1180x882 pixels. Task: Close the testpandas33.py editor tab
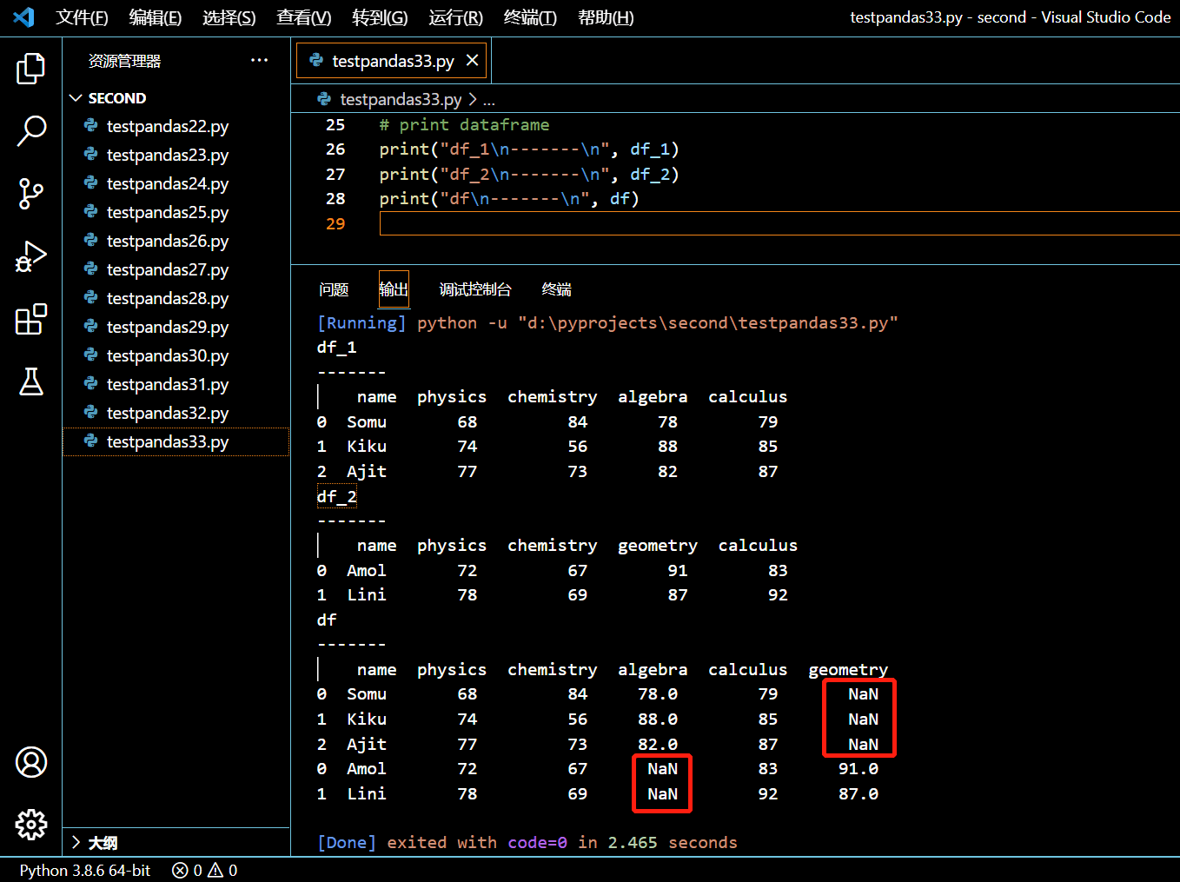(472, 60)
